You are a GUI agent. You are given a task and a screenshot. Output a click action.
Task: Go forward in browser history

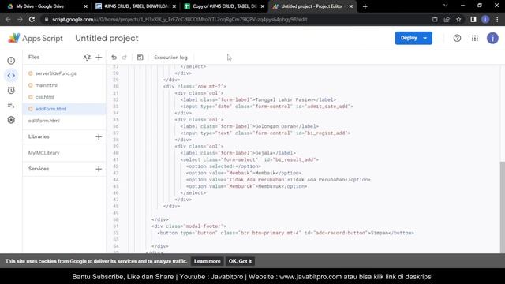[20, 19]
